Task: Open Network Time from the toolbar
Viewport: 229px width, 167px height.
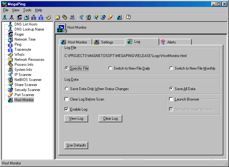Action: (27, 17)
